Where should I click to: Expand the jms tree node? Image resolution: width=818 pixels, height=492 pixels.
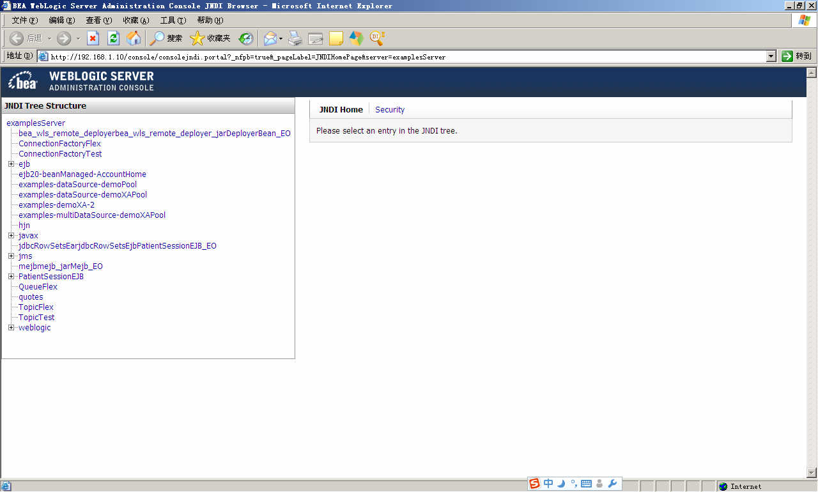coord(11,256)
